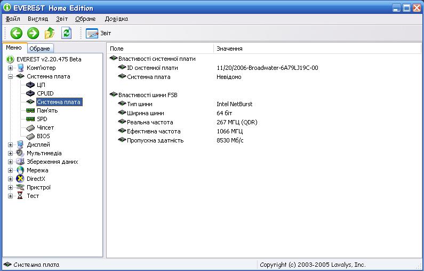
Task: Expand the DirectX tree node
Action: coord(10,179)
